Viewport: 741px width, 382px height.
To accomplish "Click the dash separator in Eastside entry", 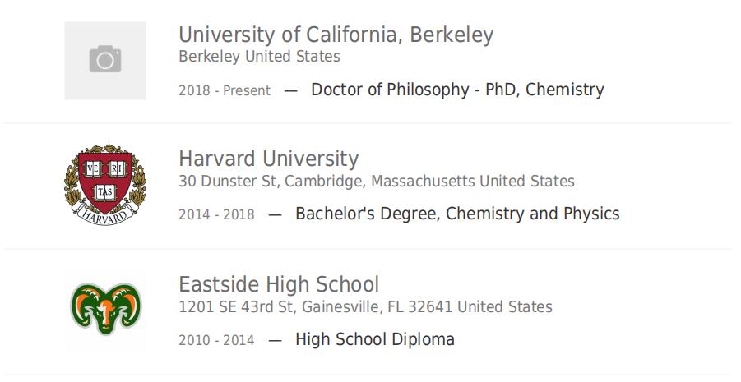I will 275,340.
